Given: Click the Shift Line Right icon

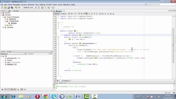Looking at the screenshot, I should [x=102, y=14].
